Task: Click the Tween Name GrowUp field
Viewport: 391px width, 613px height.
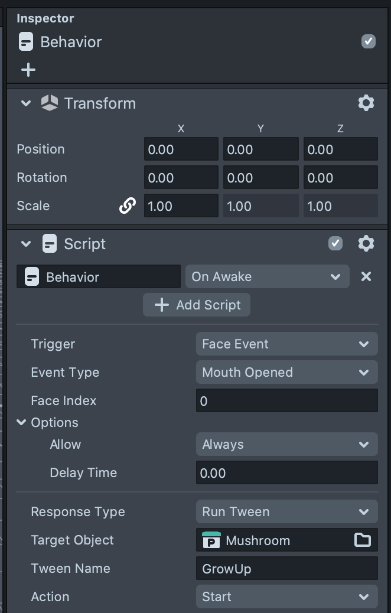Action: click(286, 568)
